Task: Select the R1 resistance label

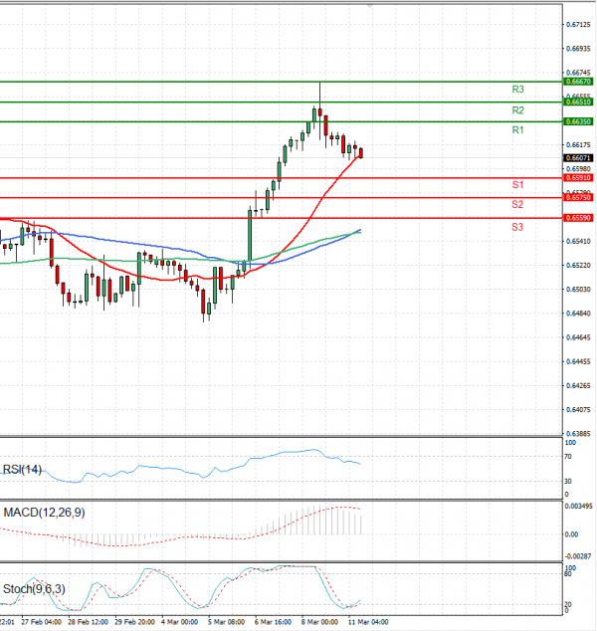Action: (x=517, y=130)
